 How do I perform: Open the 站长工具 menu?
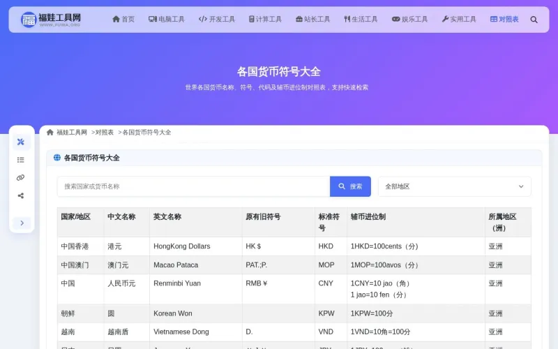pyautogui.click(x=312, y=20)
